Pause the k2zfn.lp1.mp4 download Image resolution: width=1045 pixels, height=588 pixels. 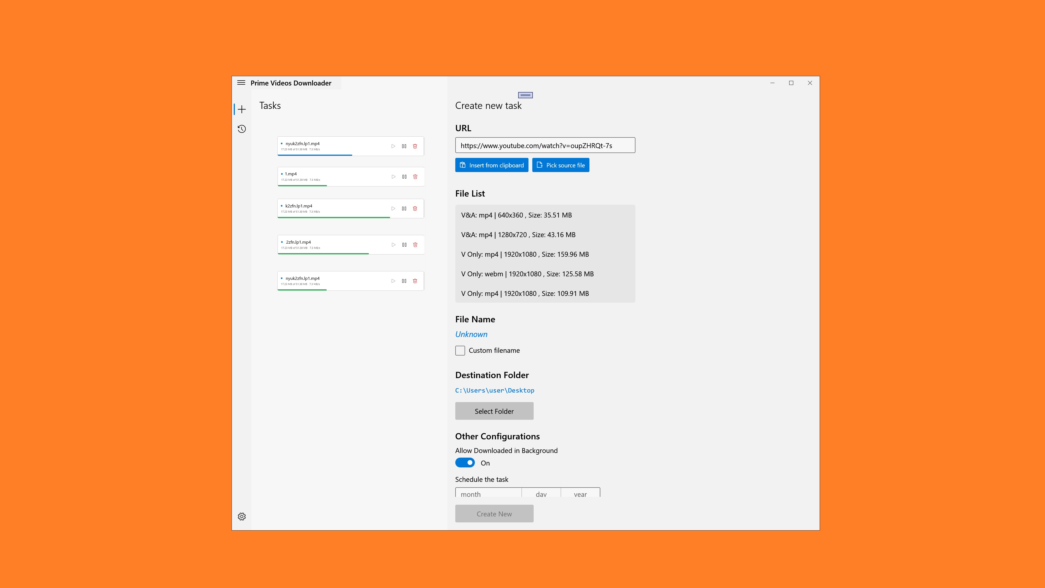click(x=404, y=209)
